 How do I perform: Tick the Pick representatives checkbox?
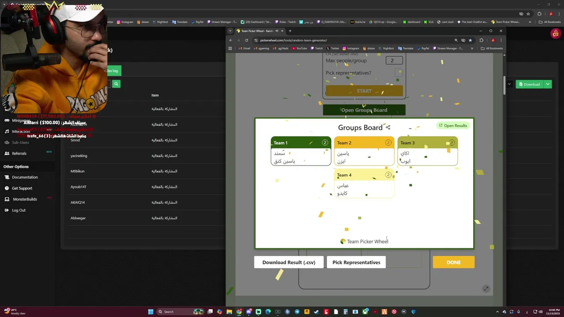point(398,73)
